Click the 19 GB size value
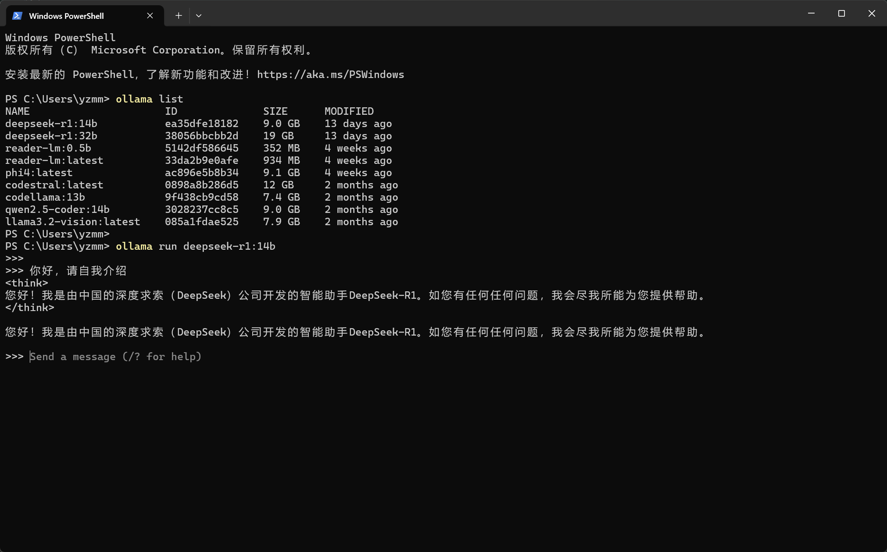887x552 pixels. 279,136
